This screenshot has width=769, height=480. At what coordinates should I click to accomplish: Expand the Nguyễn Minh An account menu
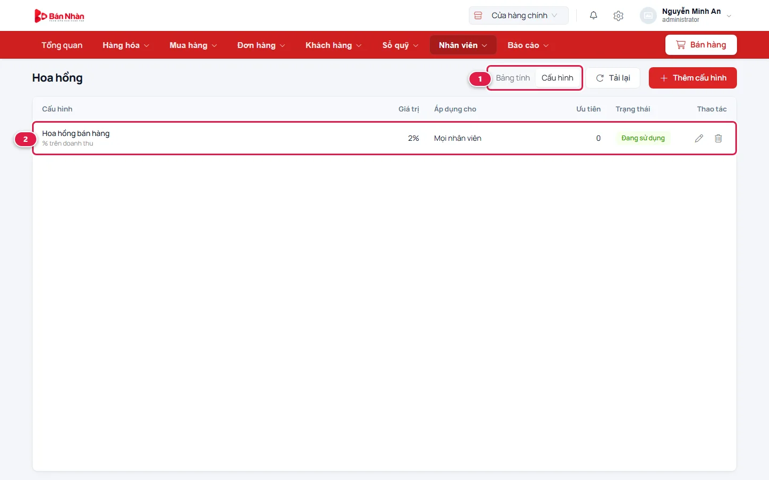click(686, 15)
